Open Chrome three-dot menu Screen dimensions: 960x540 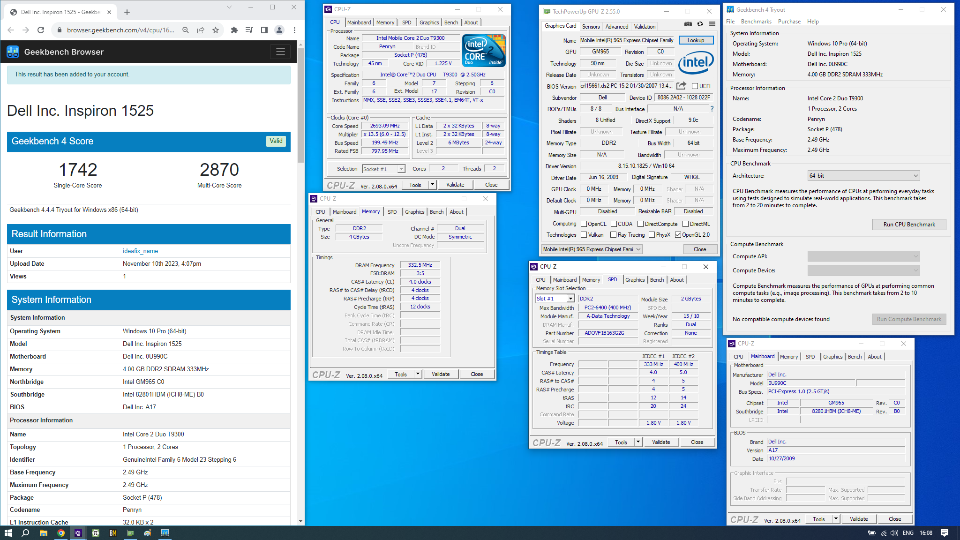[294, 30]
